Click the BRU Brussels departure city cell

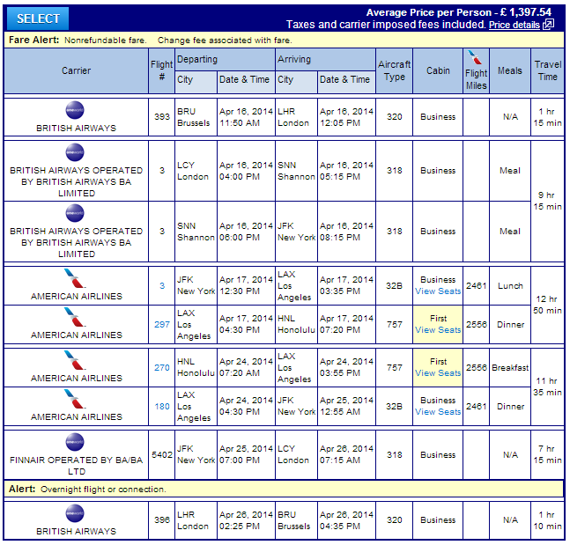tap(196, 117)
